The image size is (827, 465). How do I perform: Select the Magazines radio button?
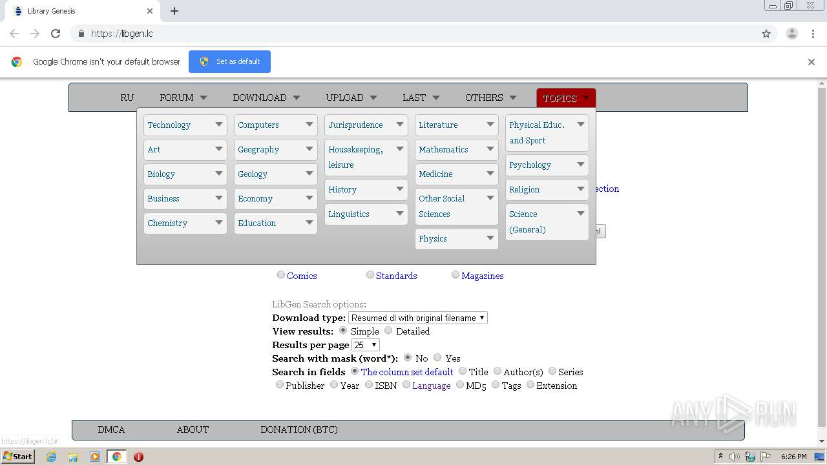click(x=455, y=274)
